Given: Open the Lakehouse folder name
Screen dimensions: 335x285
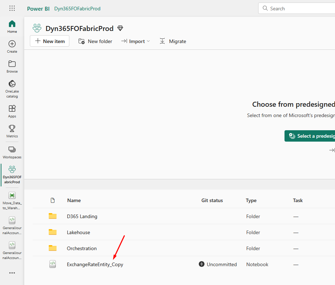Looking at the screenshot, I should click(x=78, y=232).
